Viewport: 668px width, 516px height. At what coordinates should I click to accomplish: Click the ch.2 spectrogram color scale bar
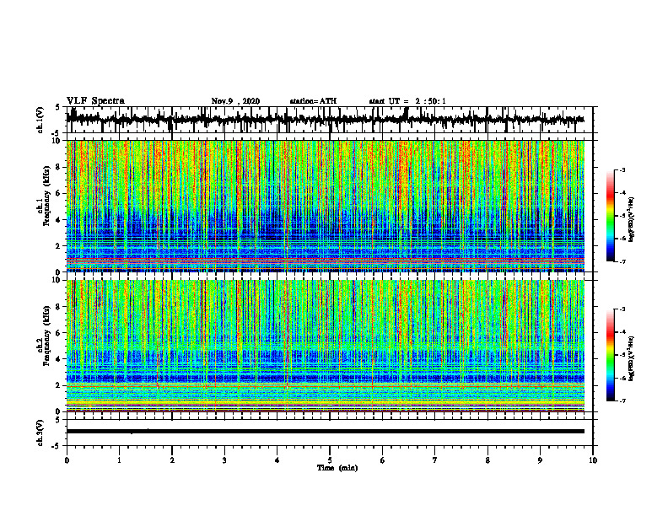click(x=610, y=355)
